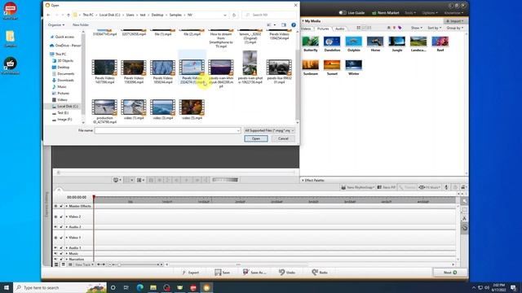Mute the Music track
The image size is (522, 293).
[55, 253]
